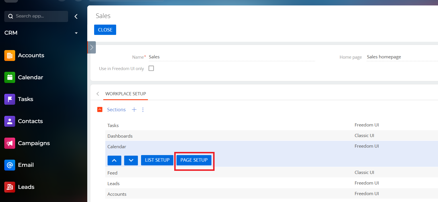The image size is (438, 202).
Task: Click the LIST SETUP button
Action: [157, 160]
